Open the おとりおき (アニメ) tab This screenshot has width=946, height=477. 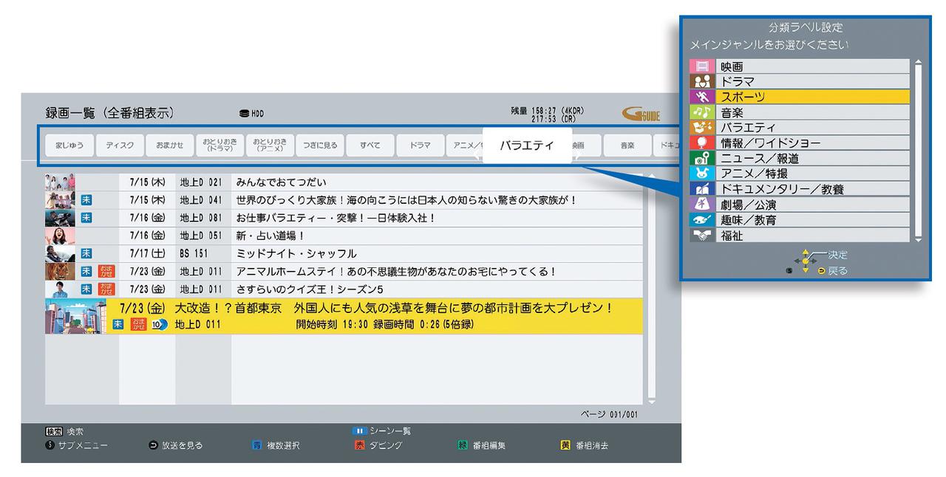coord(270,146)
